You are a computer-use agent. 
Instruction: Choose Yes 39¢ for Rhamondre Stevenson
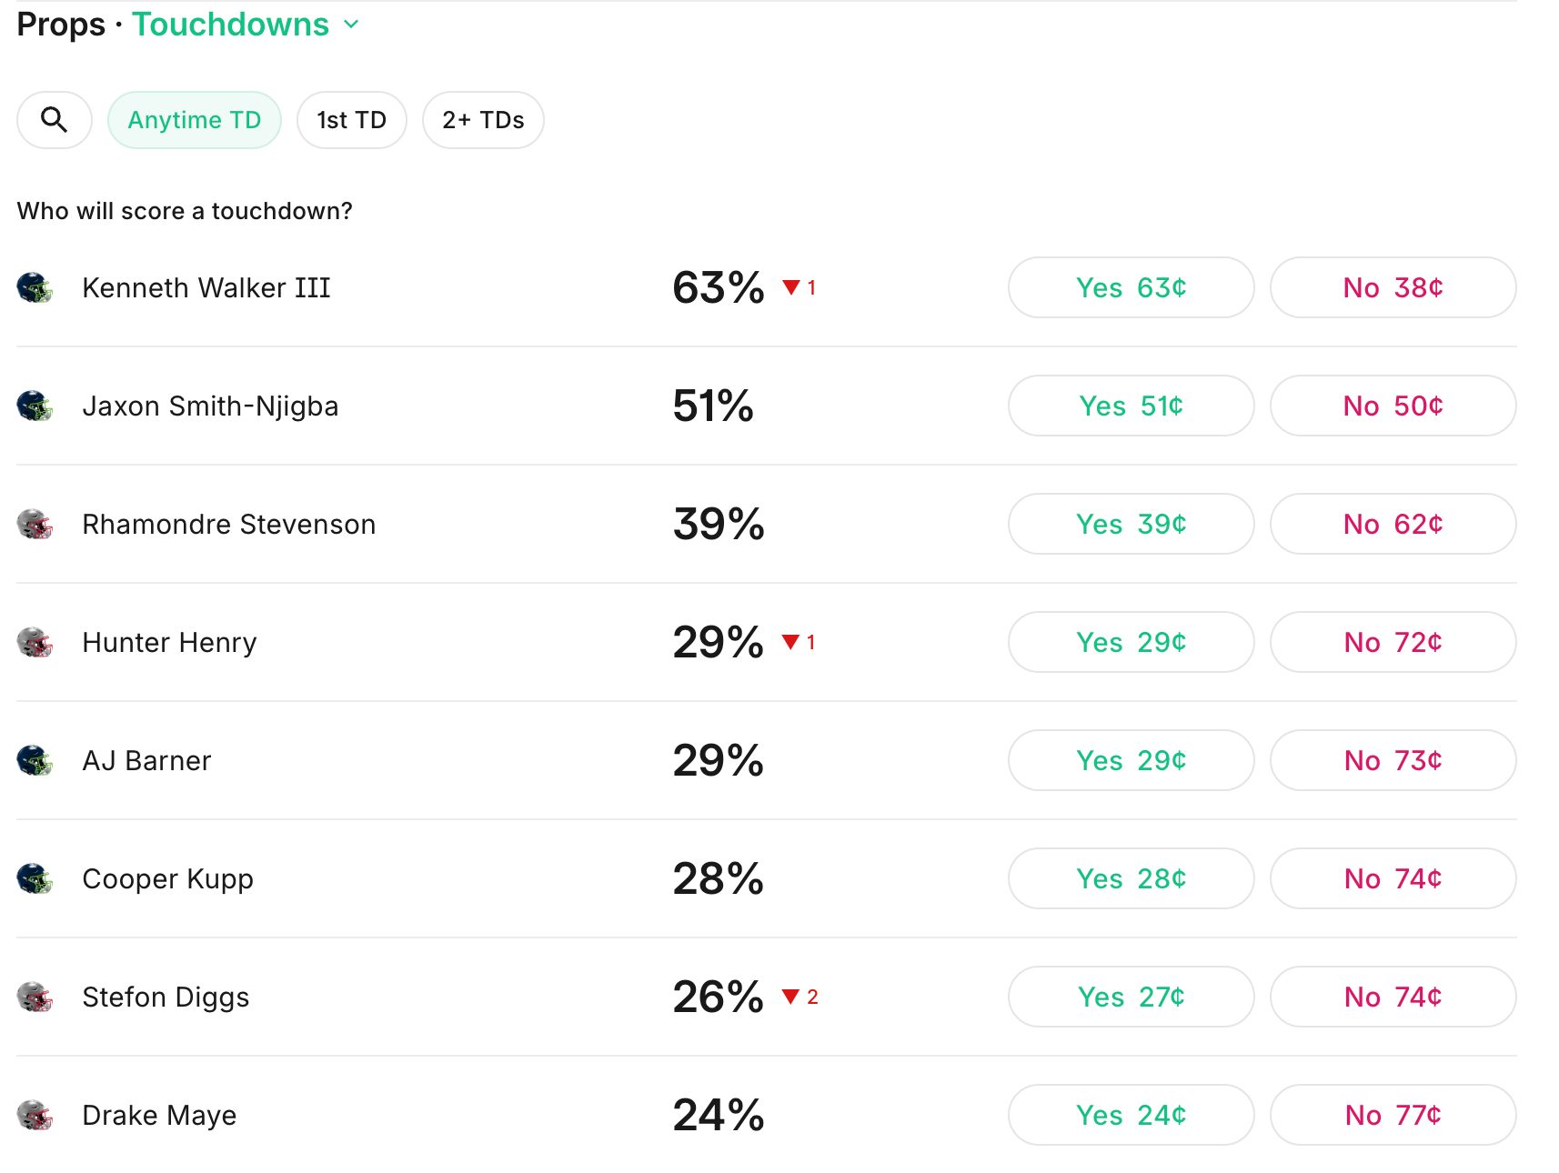(1131, 524)
